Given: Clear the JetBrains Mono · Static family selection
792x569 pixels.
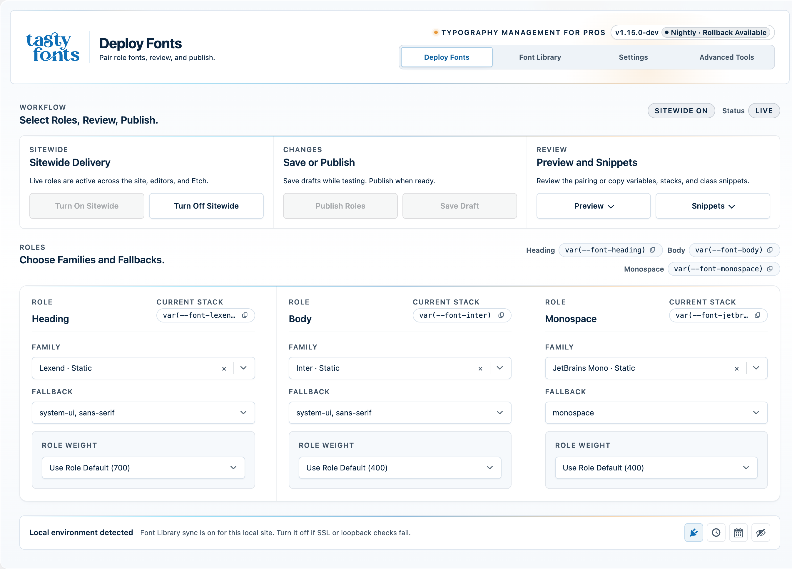Looking at the screenshot, I should 736,368.
